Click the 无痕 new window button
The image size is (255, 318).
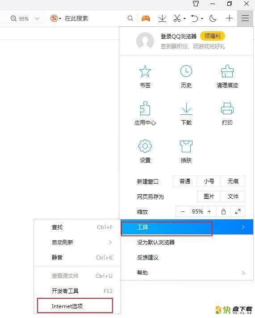(233, 181)
